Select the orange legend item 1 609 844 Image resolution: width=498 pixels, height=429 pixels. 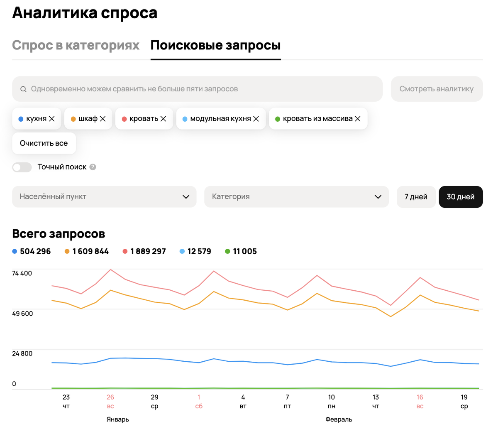tap(86, 251)
